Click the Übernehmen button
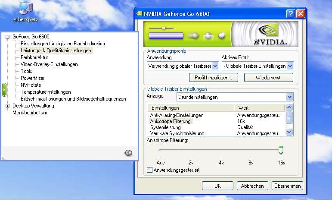335x202 pixels. (x=287, y=186)
